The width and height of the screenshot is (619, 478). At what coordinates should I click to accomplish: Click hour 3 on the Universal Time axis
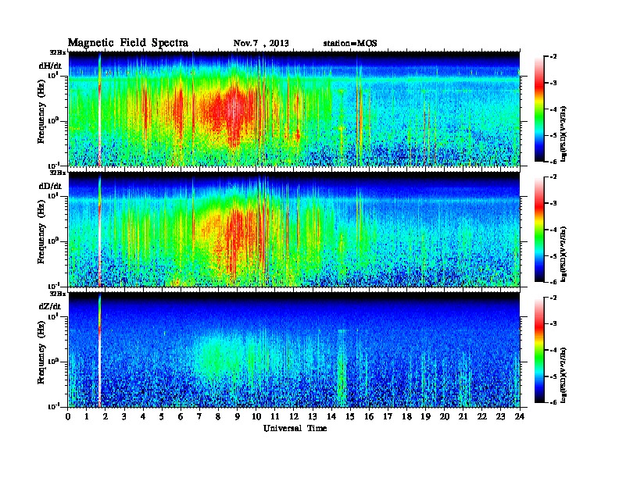click(124, 417)
